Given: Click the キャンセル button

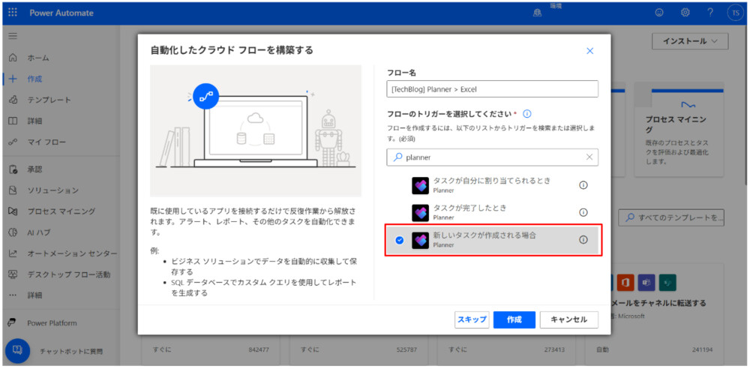Looking at the screenshot, I should [569, 319].
